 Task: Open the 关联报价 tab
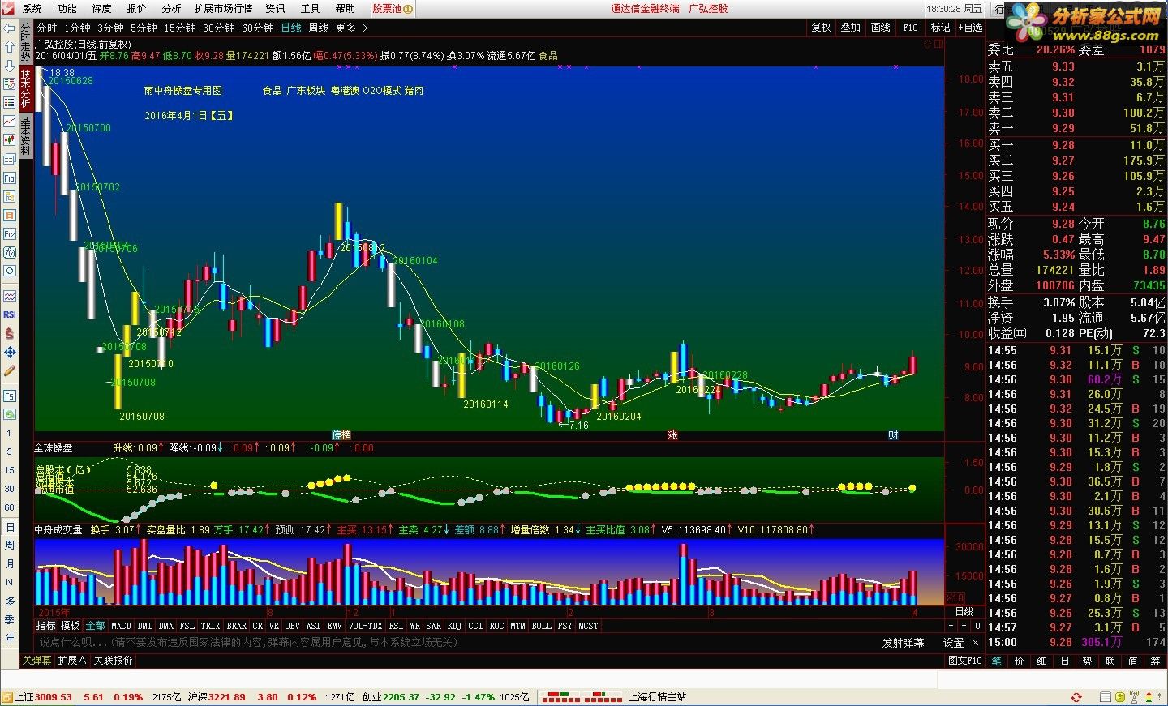click(x=113, y=661)
